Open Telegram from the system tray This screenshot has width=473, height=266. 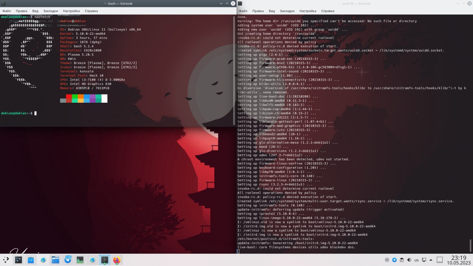coord(394,260)
